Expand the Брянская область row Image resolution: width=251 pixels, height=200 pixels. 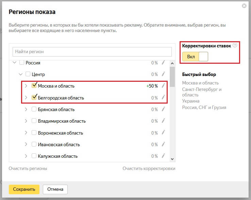click(26, 110)
